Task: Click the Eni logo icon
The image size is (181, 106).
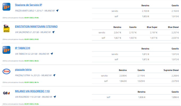Action: [6, 28]
